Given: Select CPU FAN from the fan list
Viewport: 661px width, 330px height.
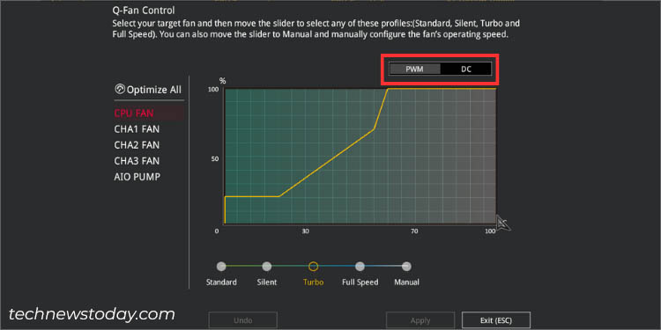Looking at the screenshot, I should pyautogui.click(x=149, y=114).
